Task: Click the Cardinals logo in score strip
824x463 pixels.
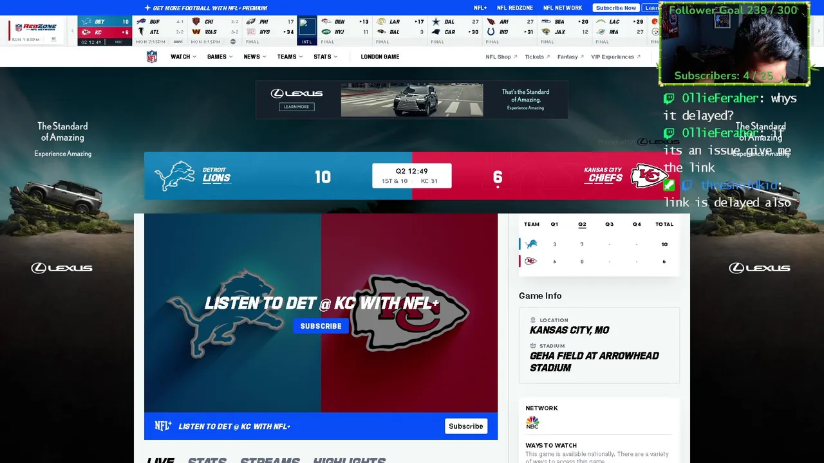Action: pos(491,22)
